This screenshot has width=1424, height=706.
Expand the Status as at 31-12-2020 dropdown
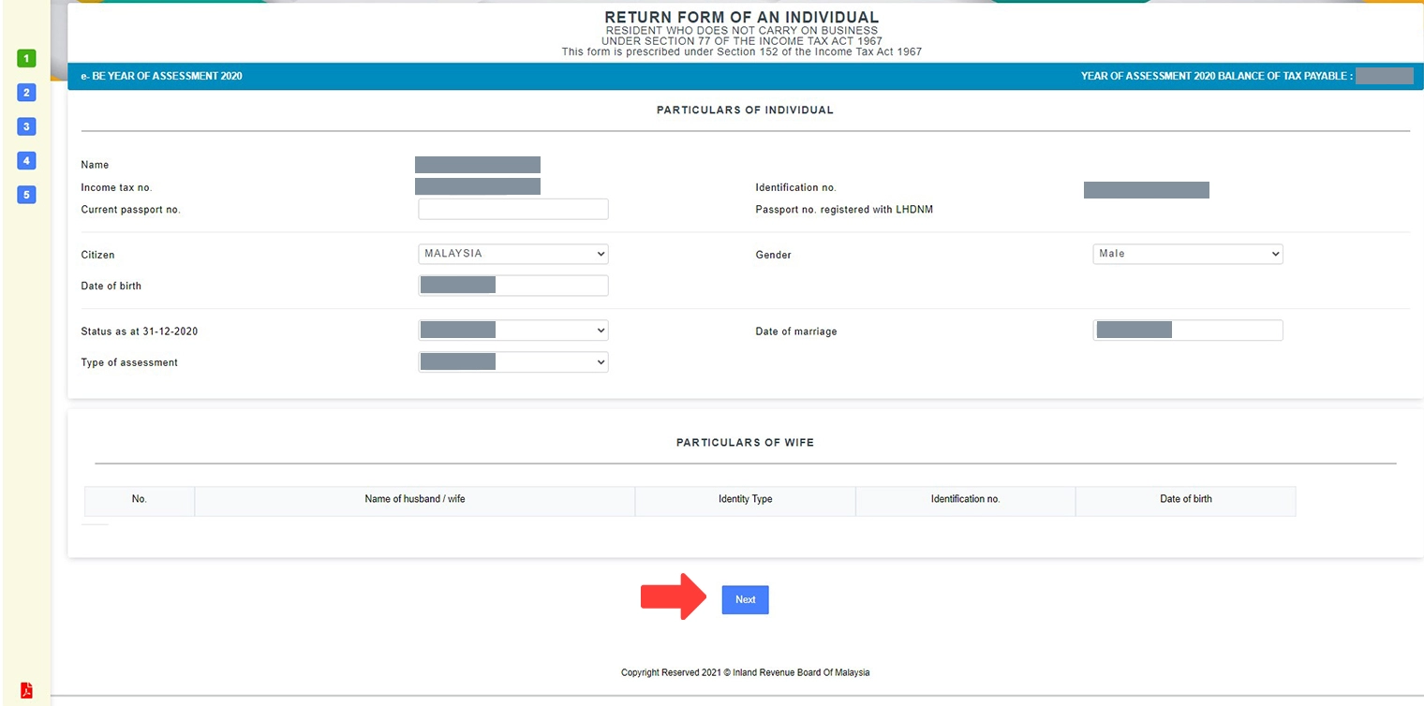pyautogui.click(x=512, y=330)
